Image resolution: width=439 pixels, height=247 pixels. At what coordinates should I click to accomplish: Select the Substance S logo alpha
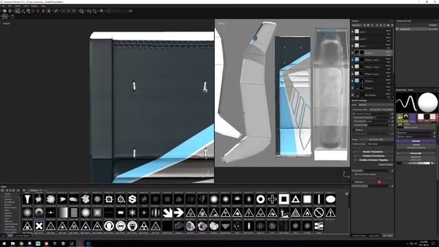pyautogui.click(x=132, y=199)
